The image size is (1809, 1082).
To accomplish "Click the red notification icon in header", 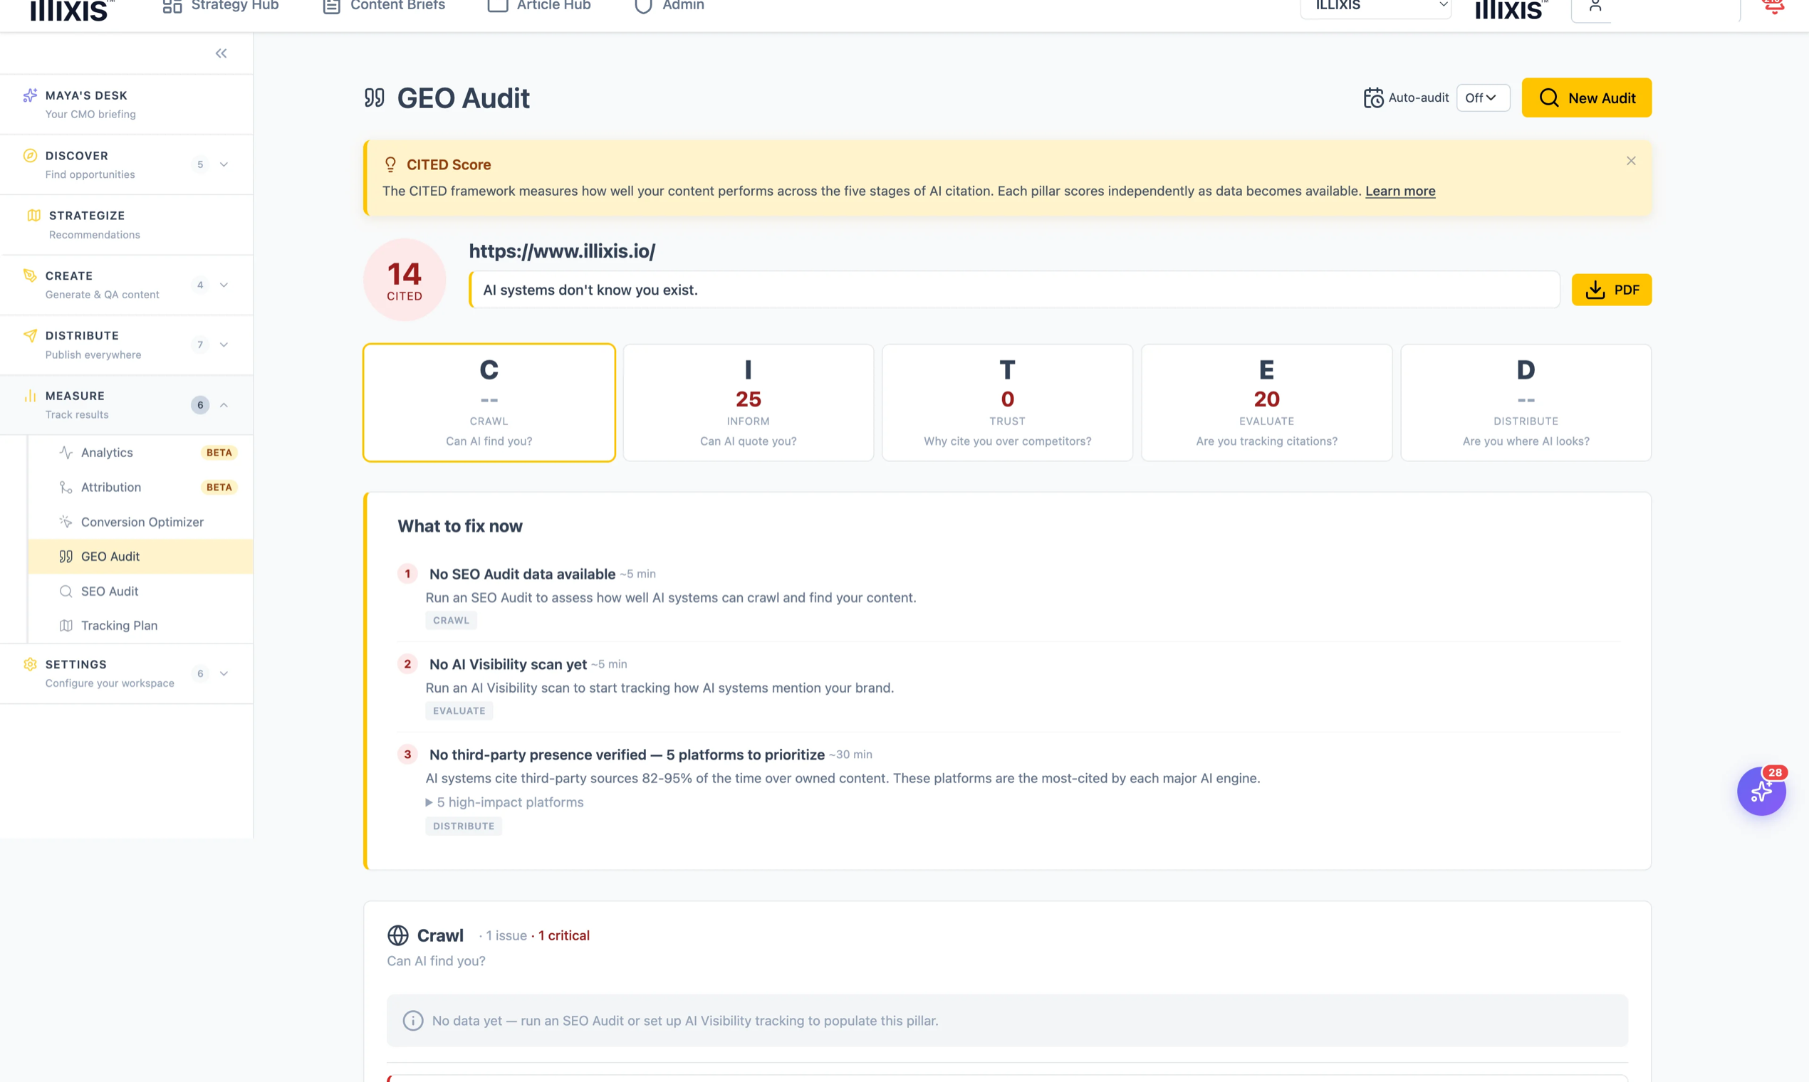I will [x=1773, y=6].
